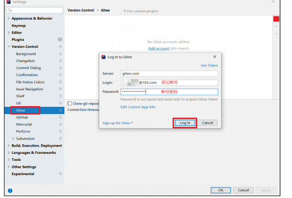Click project-level icon beside Git row
Image resolution: width=292 pixels, height=198 pixels.
61,103
